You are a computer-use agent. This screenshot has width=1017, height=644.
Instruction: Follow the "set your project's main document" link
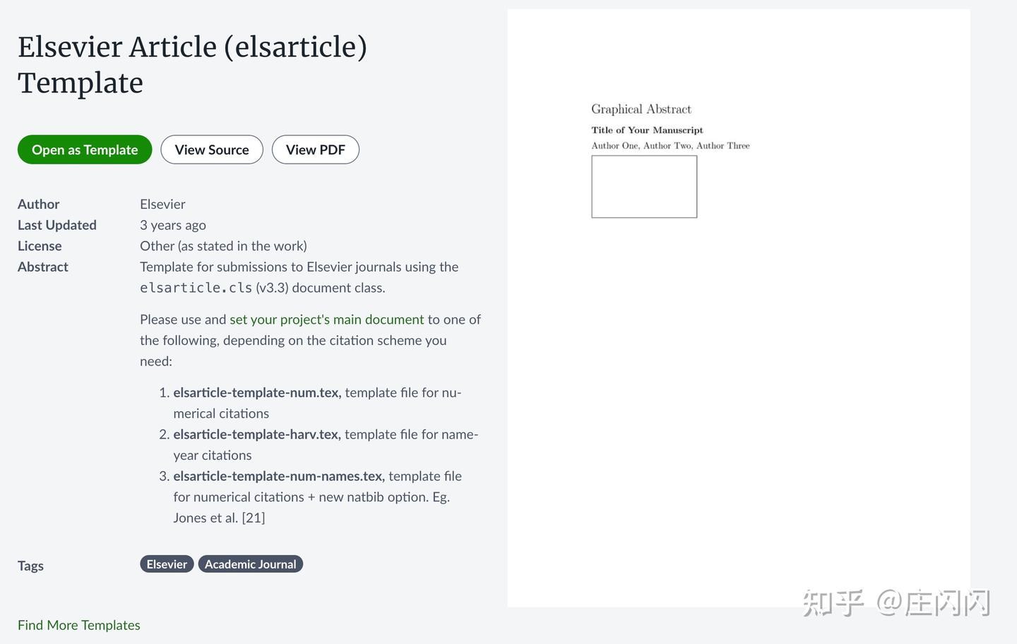point(326,320)
